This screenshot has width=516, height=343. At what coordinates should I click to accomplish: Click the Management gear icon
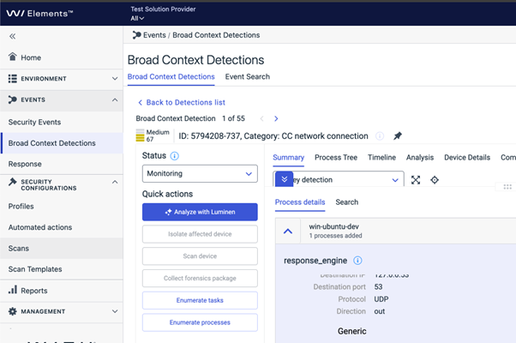(13, 311)
